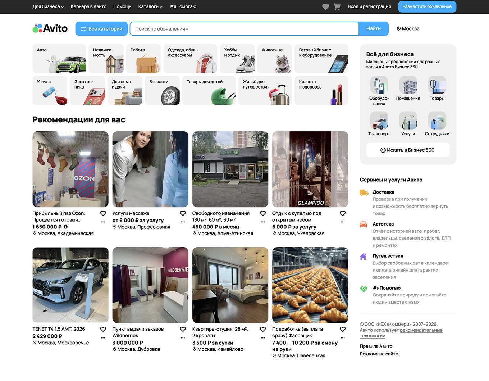Click the Доставка truck icon
This screenshot has width=489, height=381.
[364, 192]
